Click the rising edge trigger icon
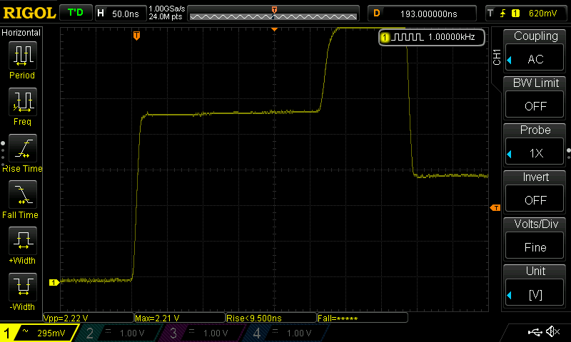 click(x=503, y=14)
